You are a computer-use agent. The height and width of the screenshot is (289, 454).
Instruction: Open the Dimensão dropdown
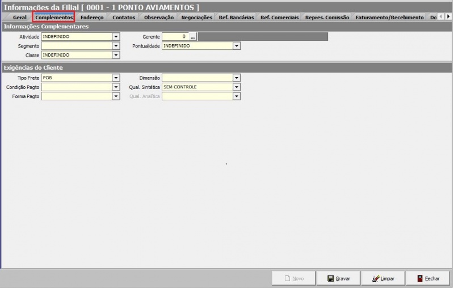pos(237,78)
